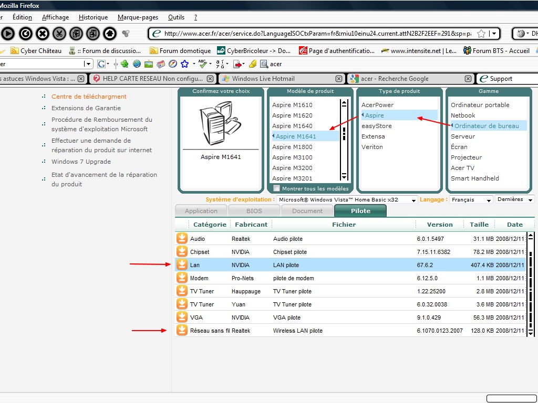
Task: Download the VGA NVIDIA driver
Action: tap(182, 317)
